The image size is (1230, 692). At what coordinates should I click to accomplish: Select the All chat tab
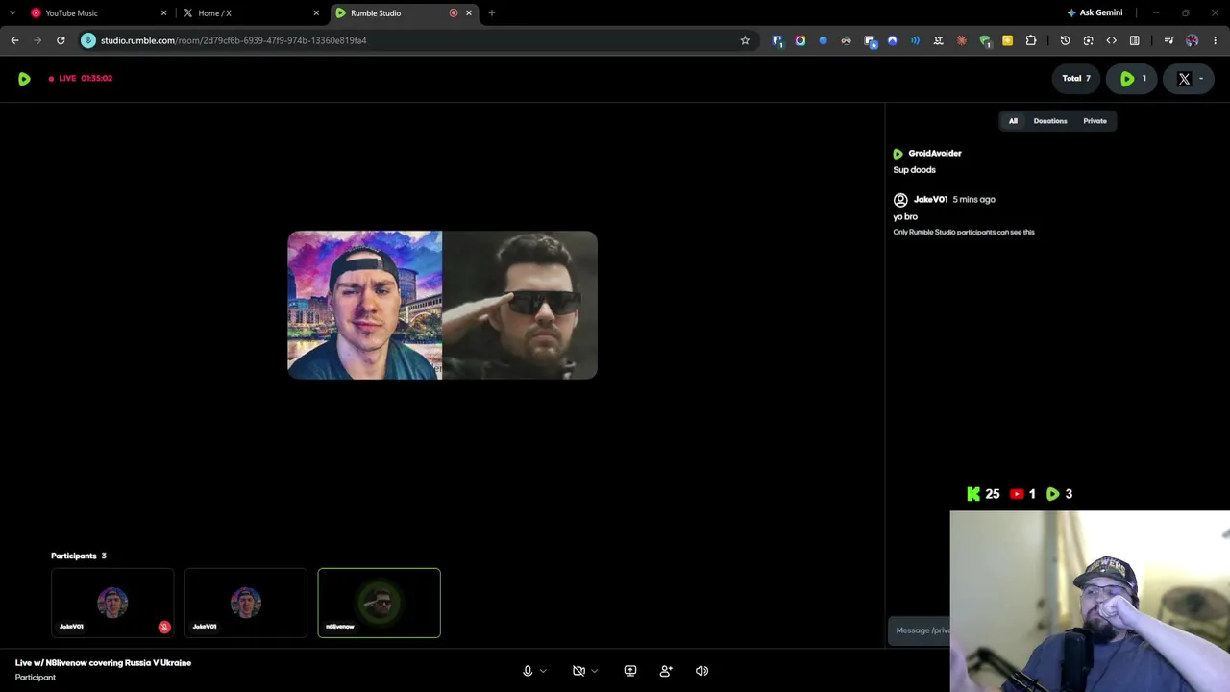coord(1013,121)
